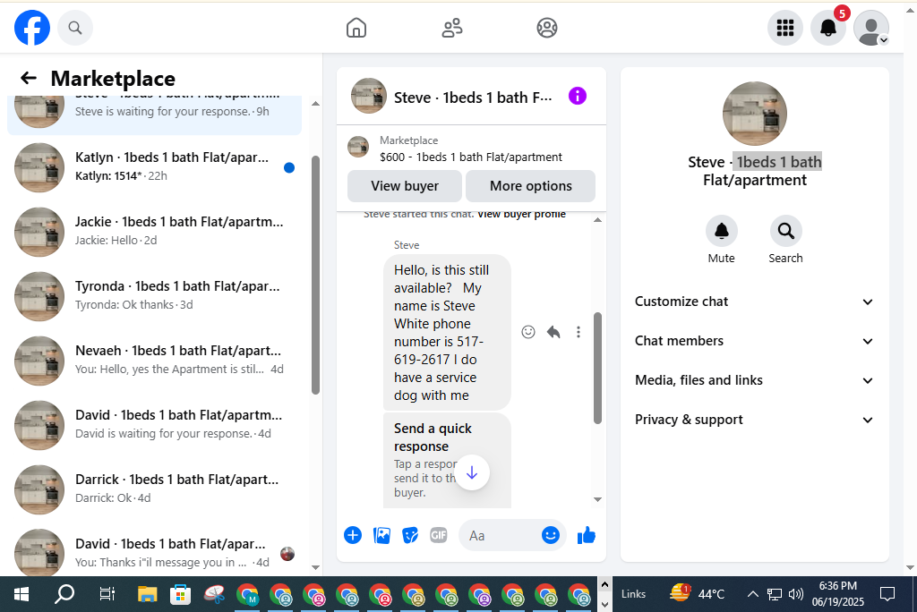Click Steve's chat header avatar

368,96
